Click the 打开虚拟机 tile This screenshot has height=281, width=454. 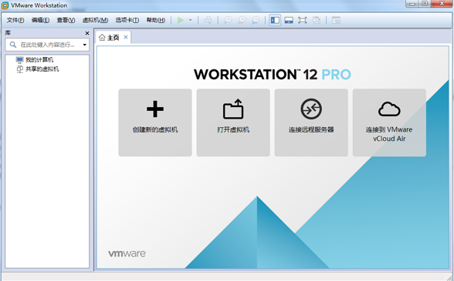(233, 122)
